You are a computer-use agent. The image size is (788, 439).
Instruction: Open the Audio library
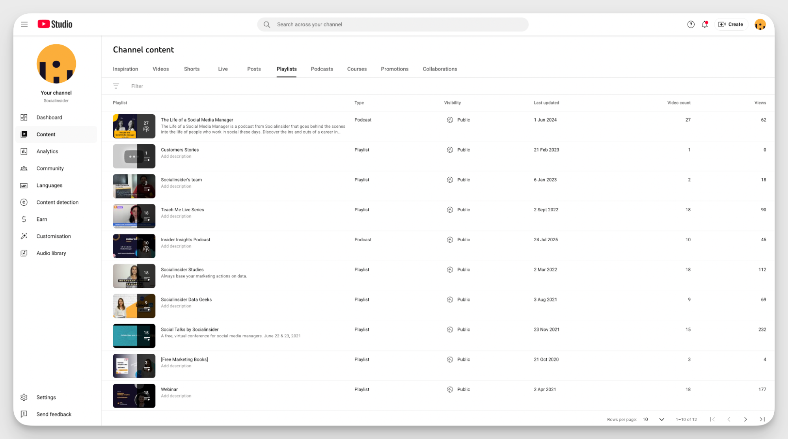click(51, 253)
